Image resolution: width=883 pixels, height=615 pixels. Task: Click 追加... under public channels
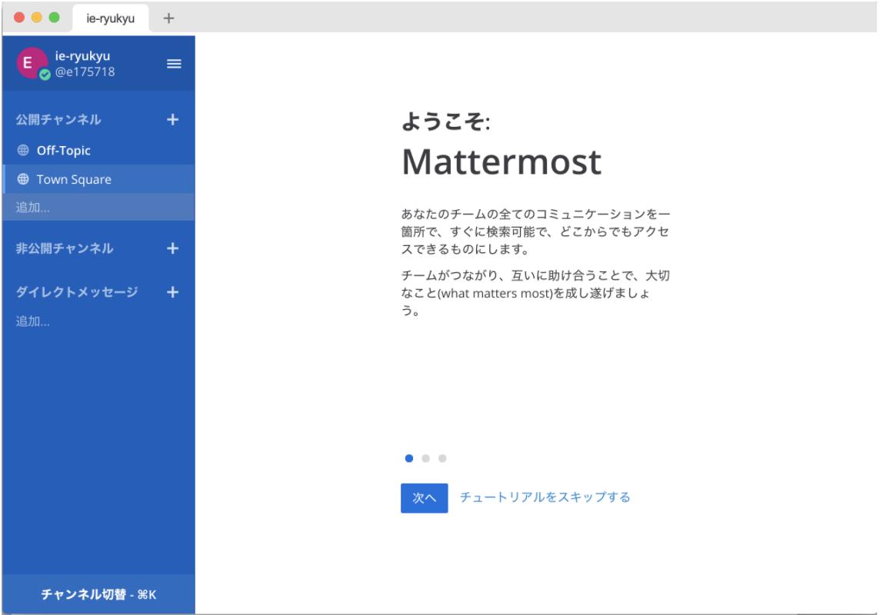[x=33, y=208]
